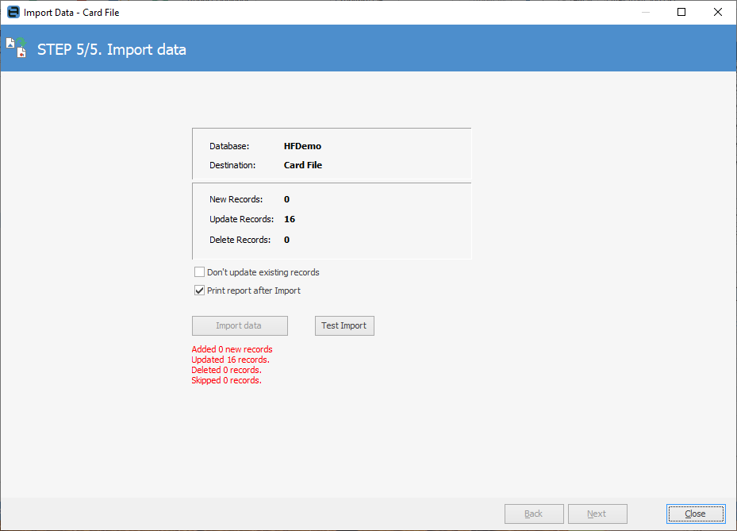This screenshot has height=531, width=737.
Task: Click 'Added 0 new records' message
Action: click(x=232, y=349)
